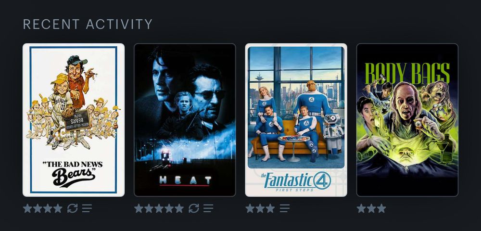The image size is (481, 231).
Task: Click the fourth star under Bad News Bears
Action: 58,208
